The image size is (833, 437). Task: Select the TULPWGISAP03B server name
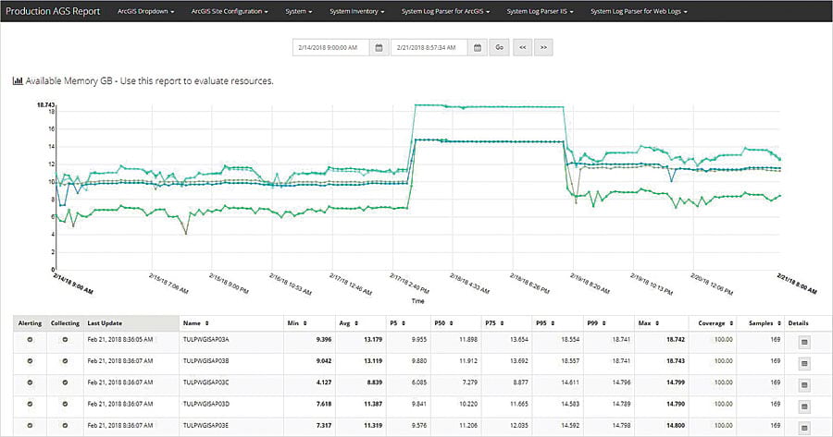point(205,360)
